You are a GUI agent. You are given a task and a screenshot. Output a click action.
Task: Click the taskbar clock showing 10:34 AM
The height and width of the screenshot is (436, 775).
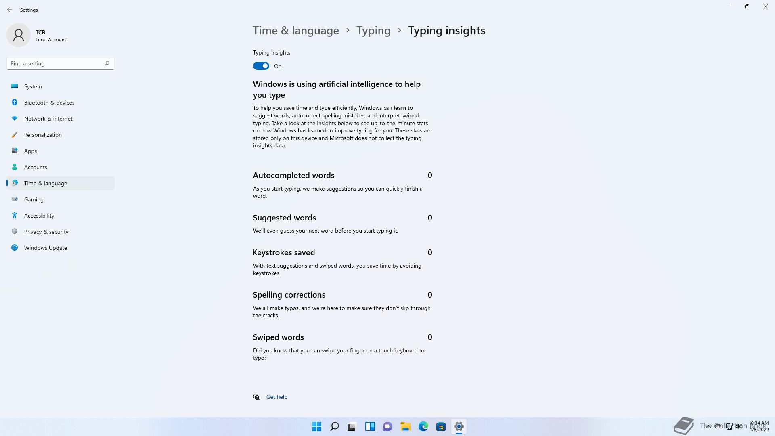click(759, 426)
